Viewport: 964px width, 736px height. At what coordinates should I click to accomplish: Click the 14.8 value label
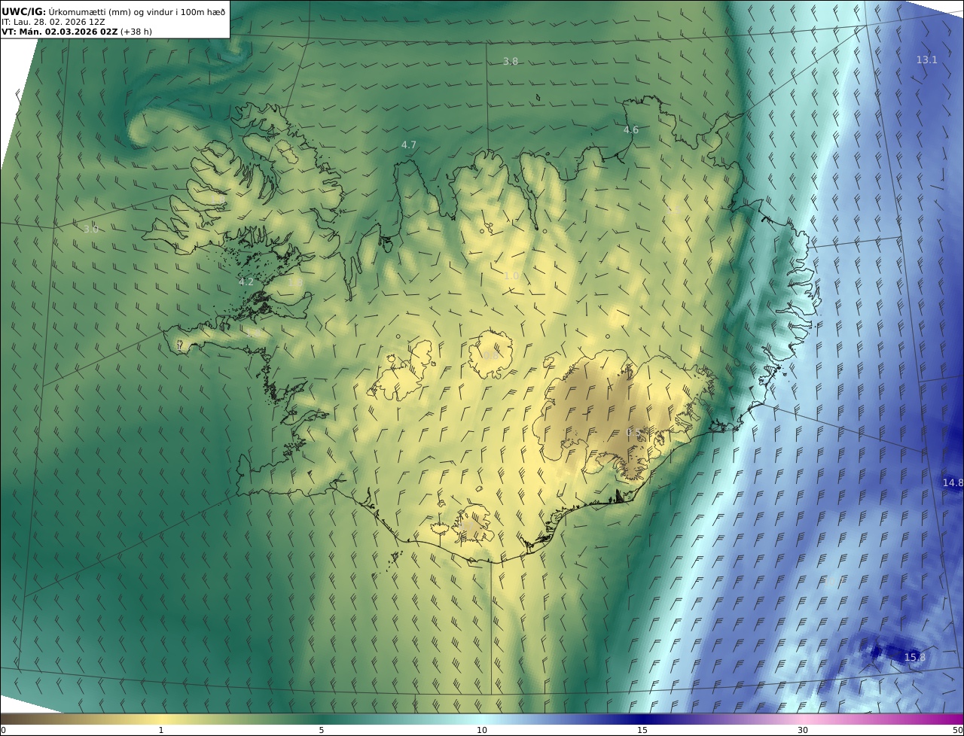click(x=953, y=482)
